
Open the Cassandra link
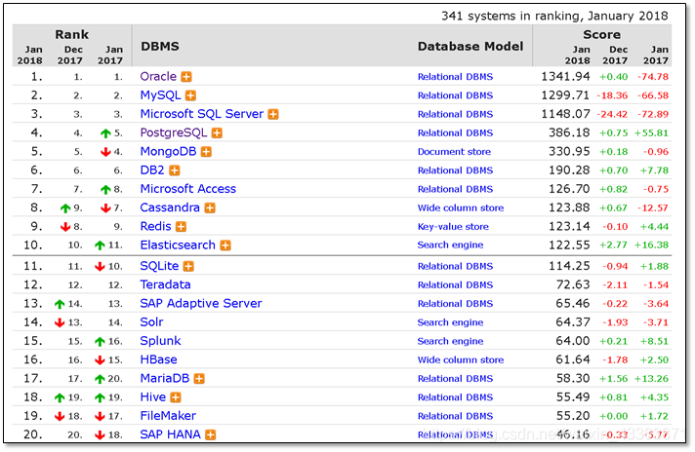[170, 207]
